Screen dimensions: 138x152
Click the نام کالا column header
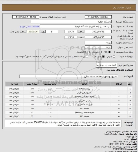(85, 84)
